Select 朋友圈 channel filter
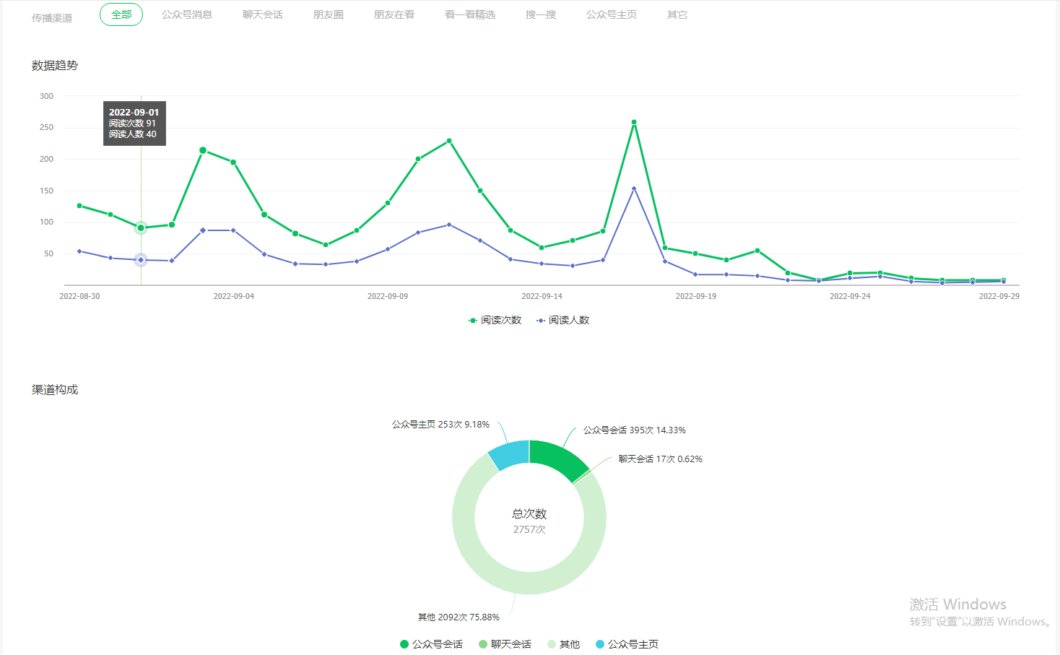This screenshot has width=1060, height=655. coord(329,14)
